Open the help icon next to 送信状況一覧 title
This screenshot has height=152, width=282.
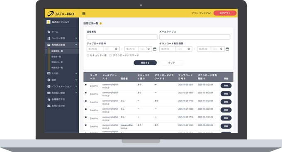click(100, 23)
